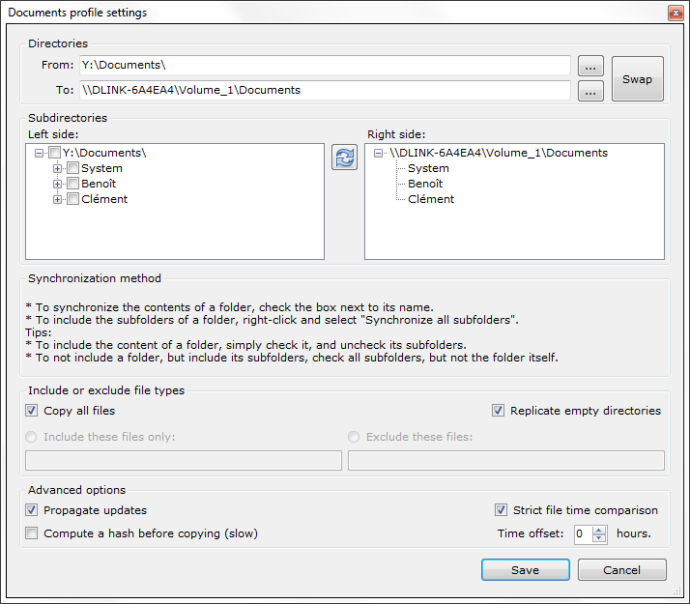Collapse the DLINK root node on right side

378,154
